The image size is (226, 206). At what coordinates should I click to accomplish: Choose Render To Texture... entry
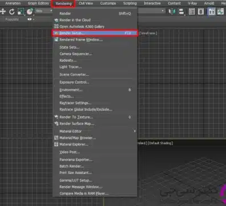(x=95, y=117)
